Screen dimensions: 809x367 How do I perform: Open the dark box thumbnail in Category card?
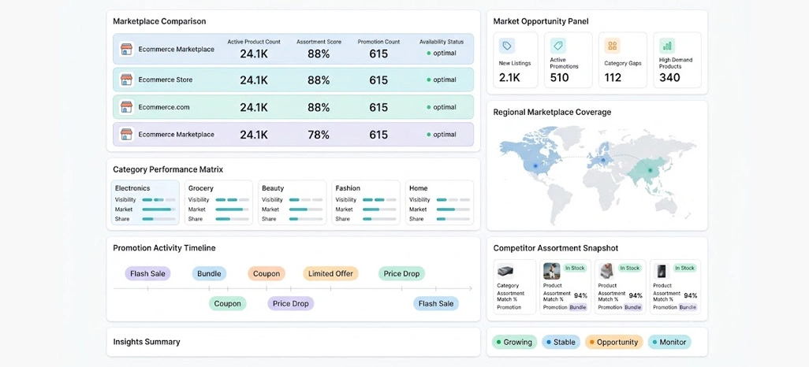coord(505,272)
